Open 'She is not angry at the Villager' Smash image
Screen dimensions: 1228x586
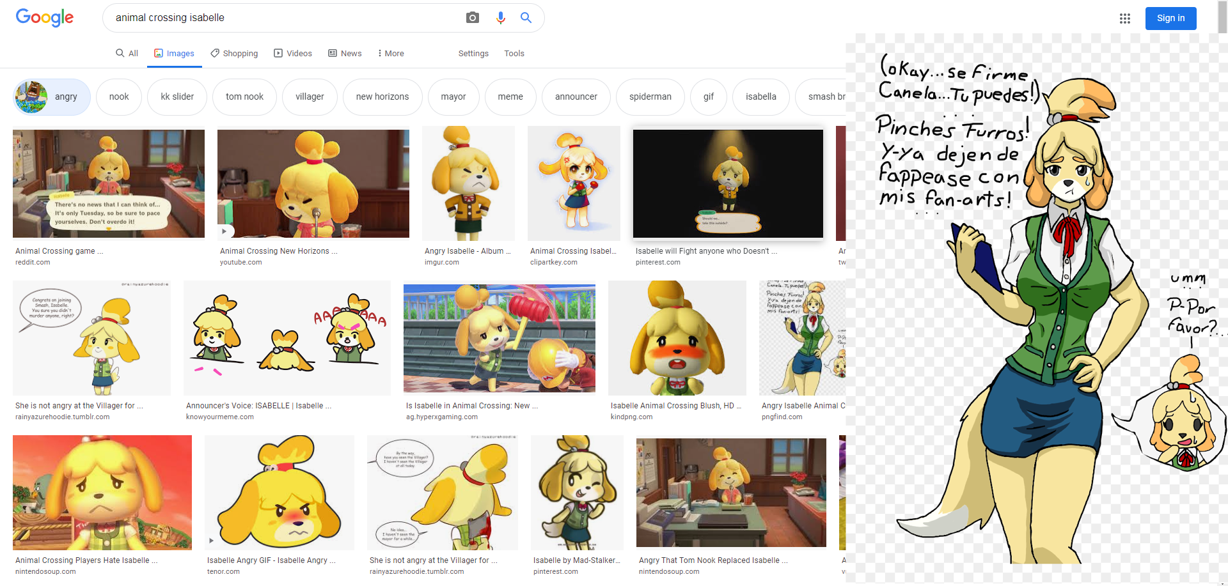tap(91, 338)
